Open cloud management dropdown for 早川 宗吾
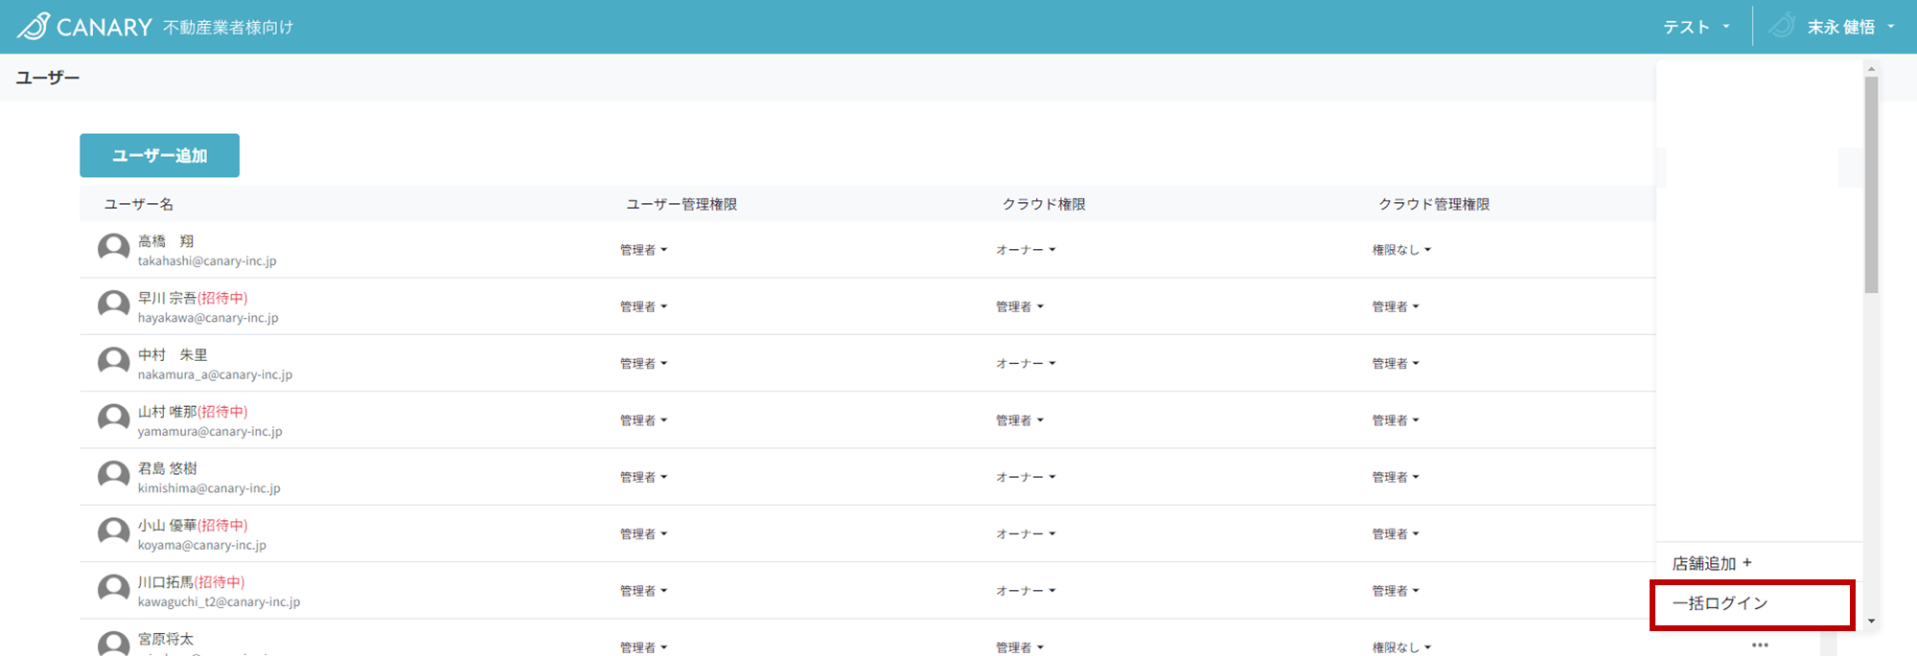 (1396, 306)
